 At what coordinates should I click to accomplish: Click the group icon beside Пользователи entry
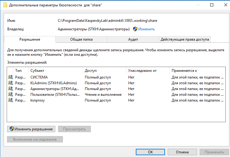coord(11,95)
